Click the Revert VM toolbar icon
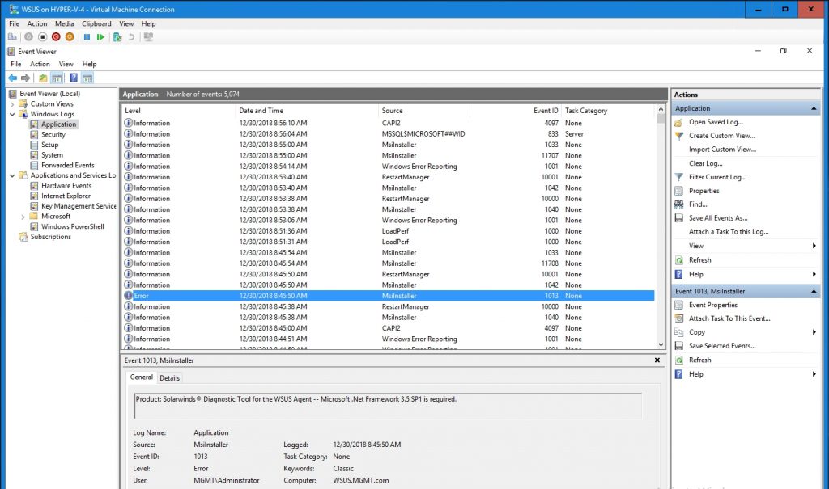 coord(131,37)
